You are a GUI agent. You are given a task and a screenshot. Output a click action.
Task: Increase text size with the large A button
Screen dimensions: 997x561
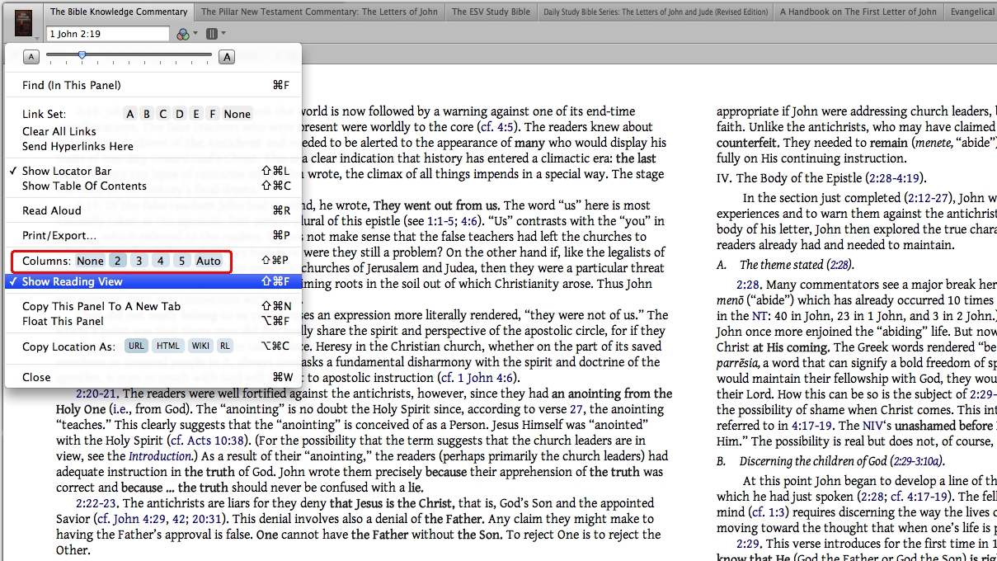click(226, 56)
